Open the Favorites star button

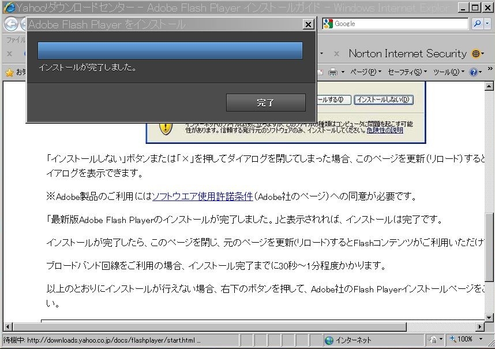pyautogui.click(x=10, y=72)
